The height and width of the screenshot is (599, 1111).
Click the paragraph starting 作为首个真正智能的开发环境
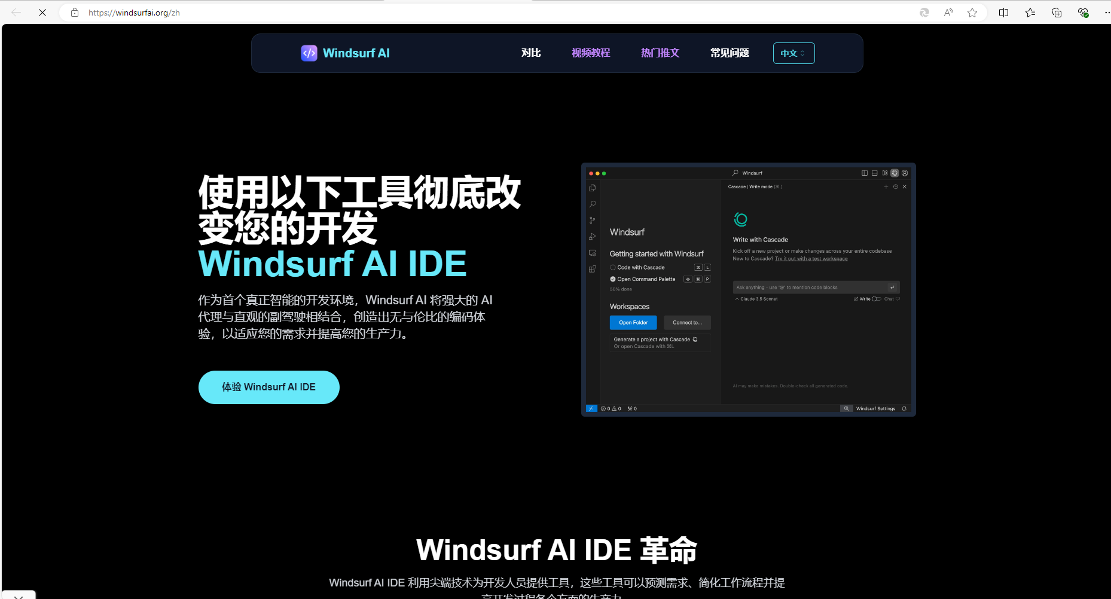[346, 317]
